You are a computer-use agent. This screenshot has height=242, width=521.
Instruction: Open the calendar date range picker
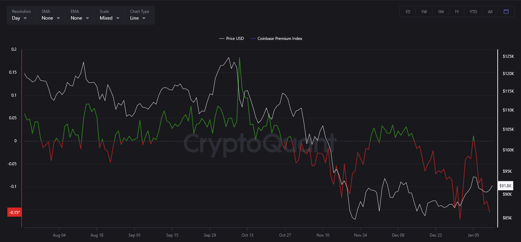pyautogui.click(x=506, y=11)
